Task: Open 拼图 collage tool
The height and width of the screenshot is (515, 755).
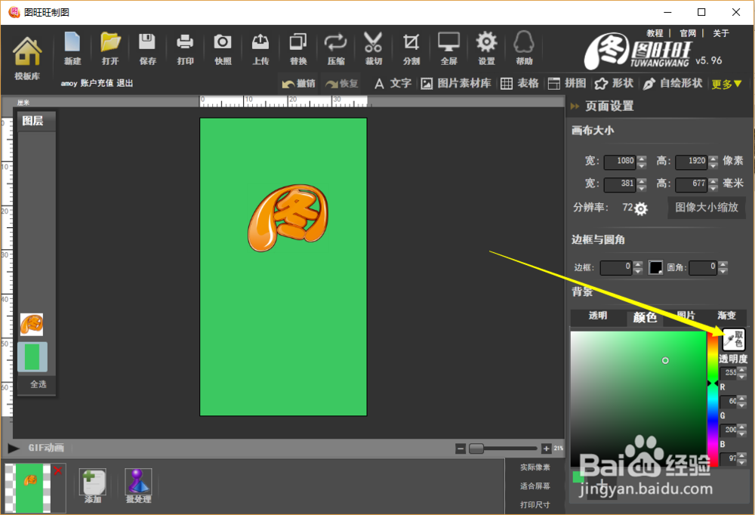Action: [x=567, y=83]
